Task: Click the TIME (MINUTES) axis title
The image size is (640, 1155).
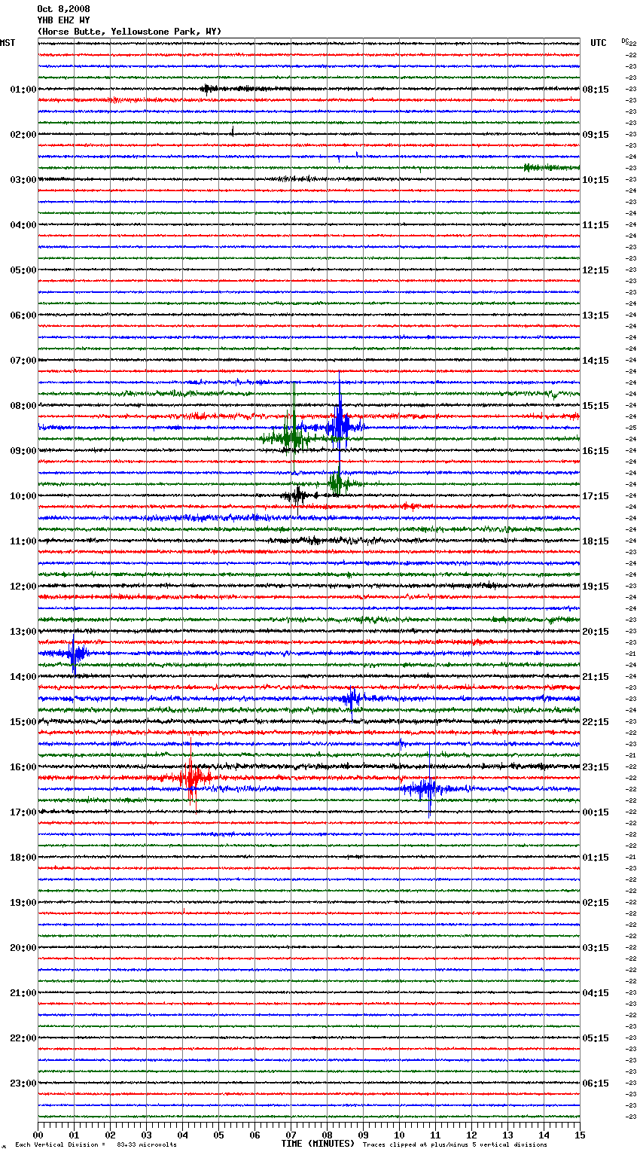Action: pos(318,1144)
